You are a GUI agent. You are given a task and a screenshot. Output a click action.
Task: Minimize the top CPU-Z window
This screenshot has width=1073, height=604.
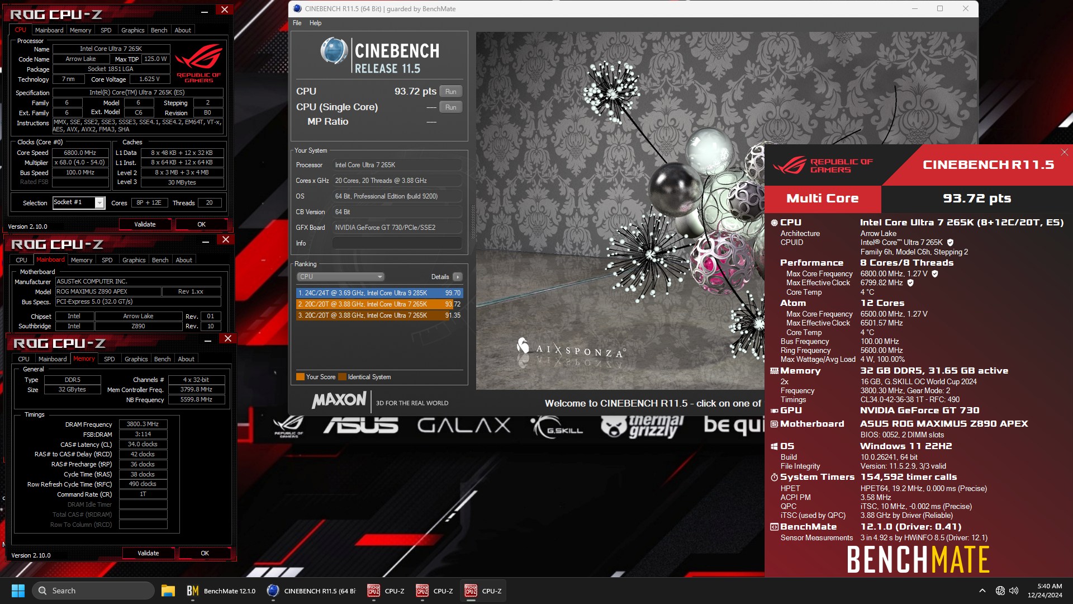205,10
